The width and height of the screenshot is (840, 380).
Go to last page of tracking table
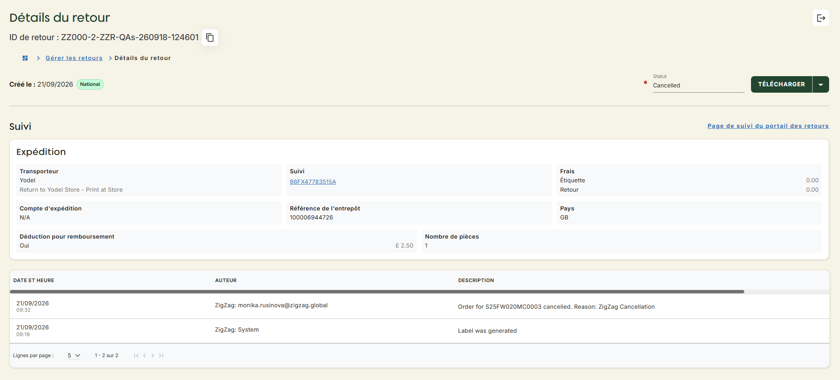pos(161,356)
